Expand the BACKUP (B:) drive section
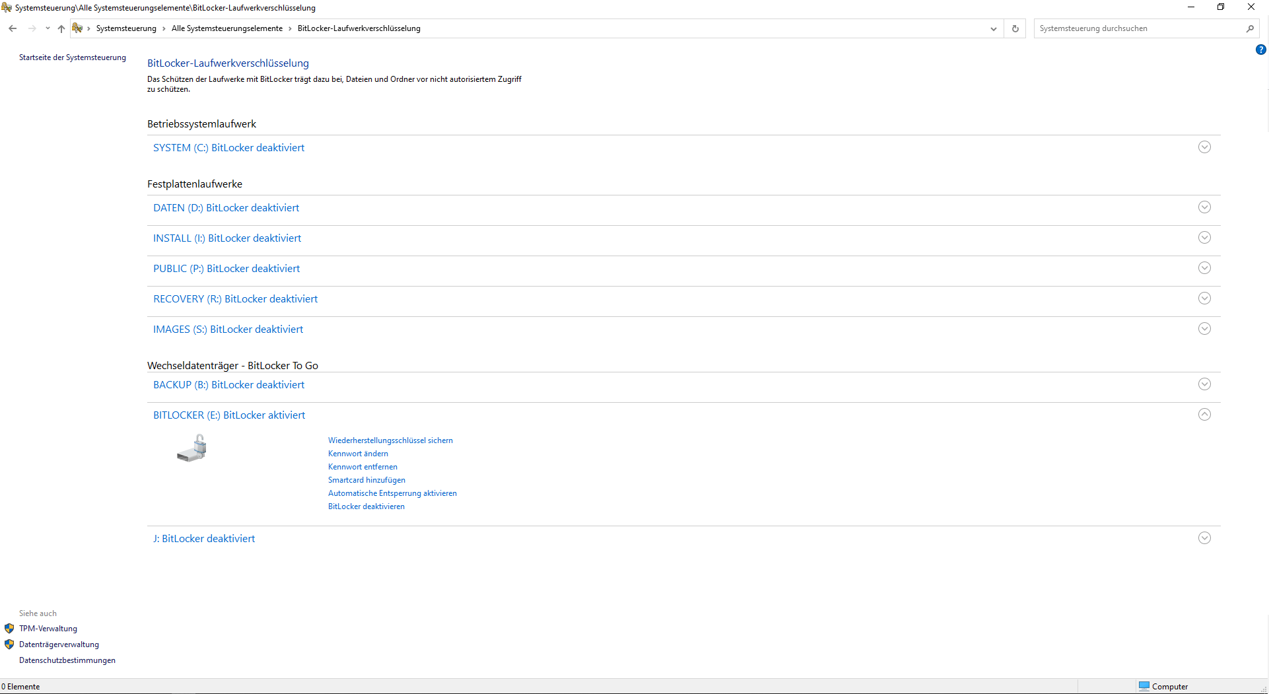This screenshot has height=694, width=1269. pyautogui.click(x=1204, y=384)
